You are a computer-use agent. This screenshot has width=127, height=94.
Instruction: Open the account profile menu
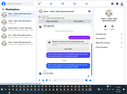(x=122, y=4)
